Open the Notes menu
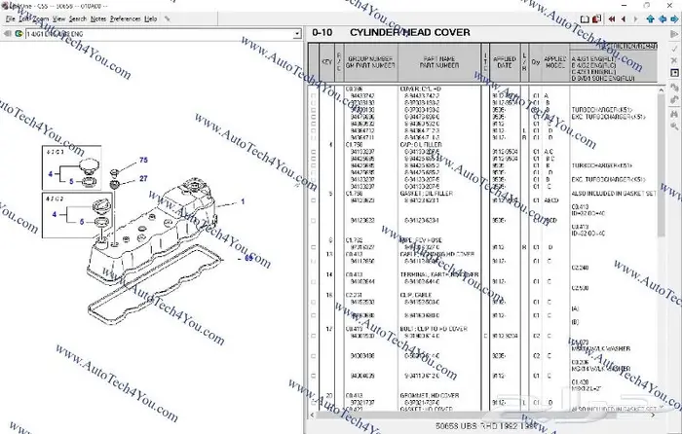Screen dimensions: 682x434 [x=98, y=18]
